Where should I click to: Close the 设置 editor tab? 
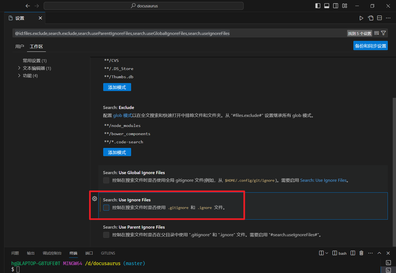[x=40, y=18]
